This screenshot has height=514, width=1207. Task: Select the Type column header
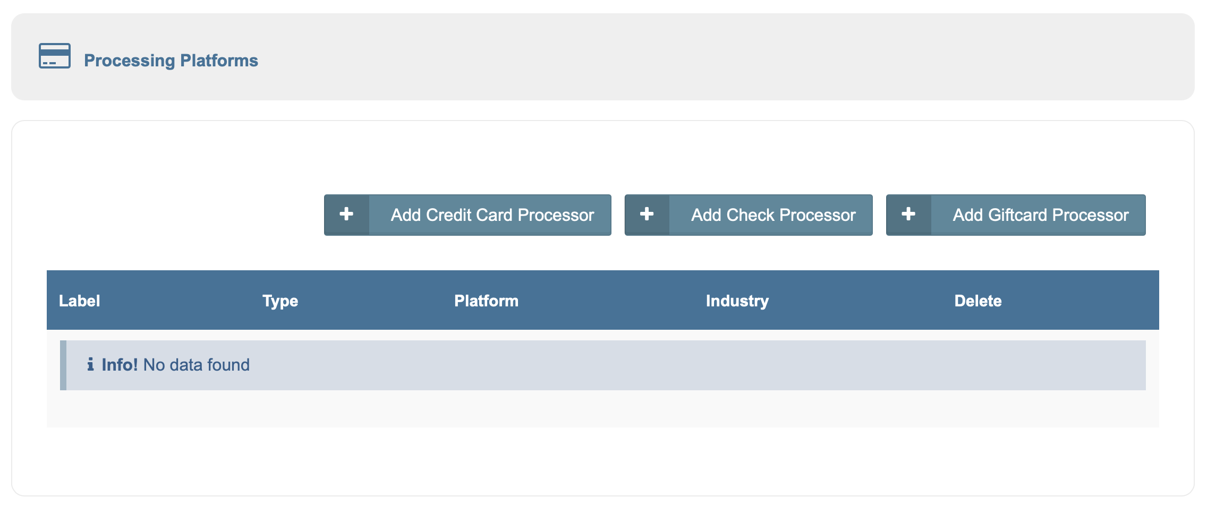[x=280, y=301]
